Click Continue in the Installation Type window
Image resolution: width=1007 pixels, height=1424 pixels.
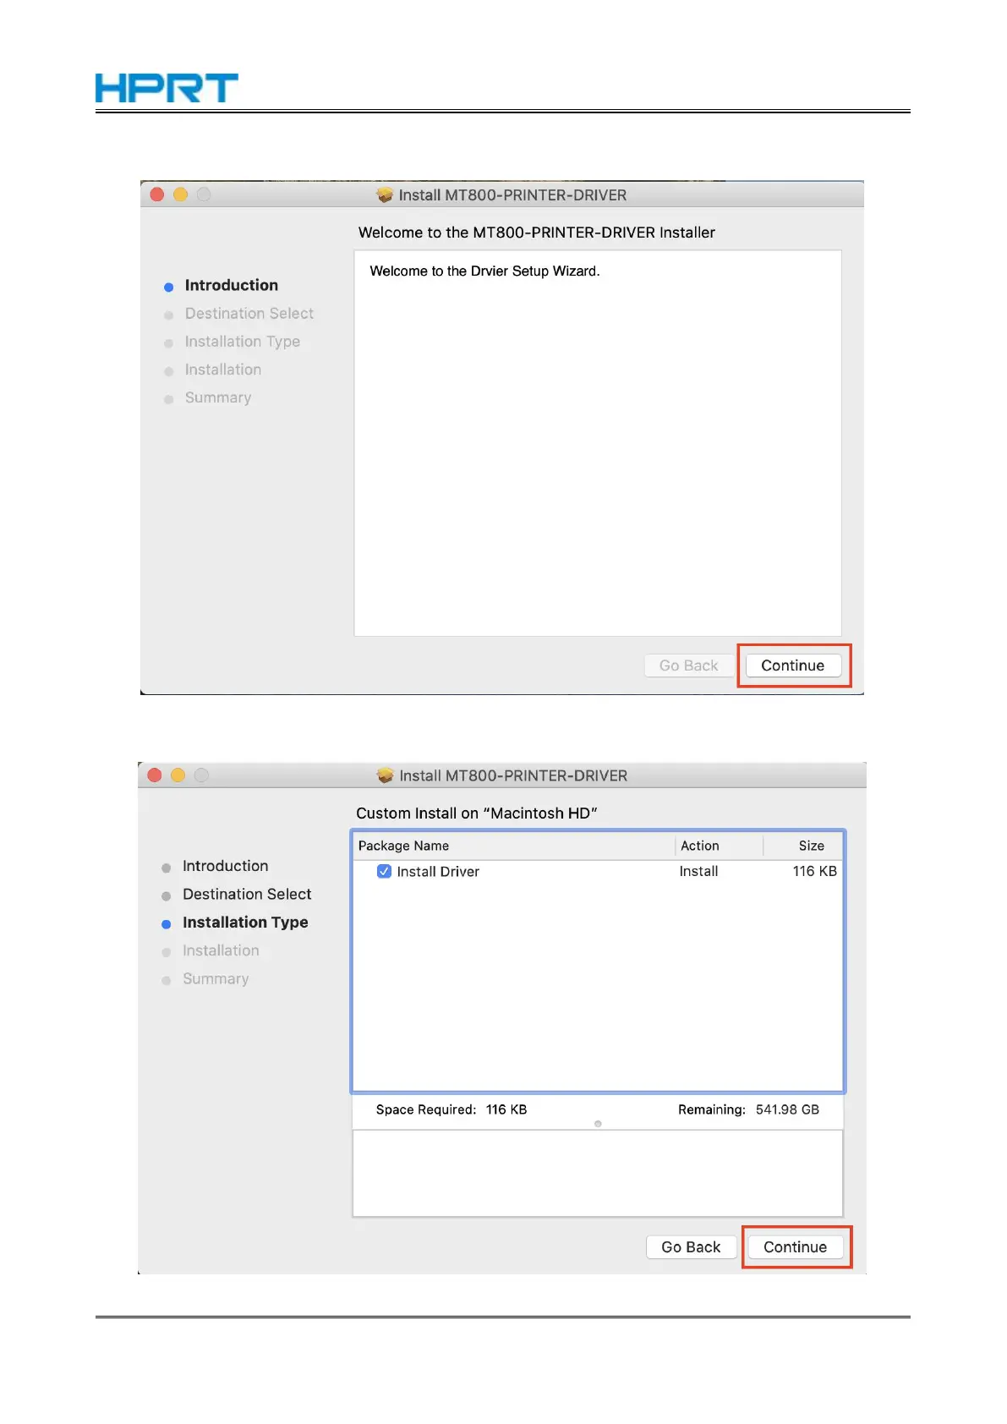coord(795,1247)
